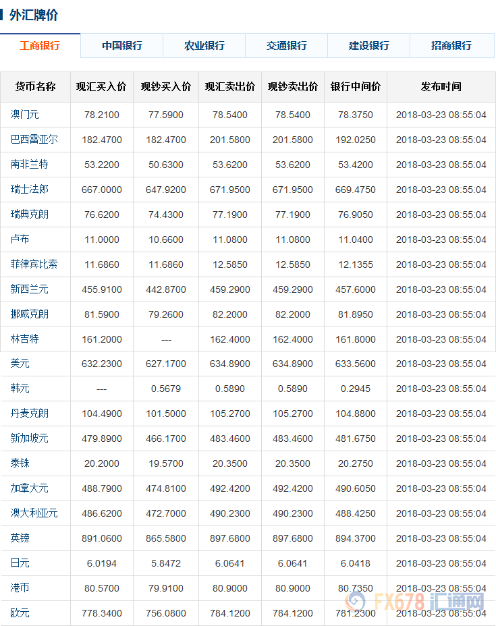Select 20.2750 in the 泰铢 row
496x626 pixels.
[x=356, y=464]
